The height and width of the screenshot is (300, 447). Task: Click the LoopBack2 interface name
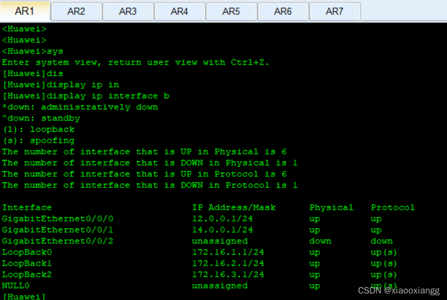pyautogui.click(x=27, y=274)
